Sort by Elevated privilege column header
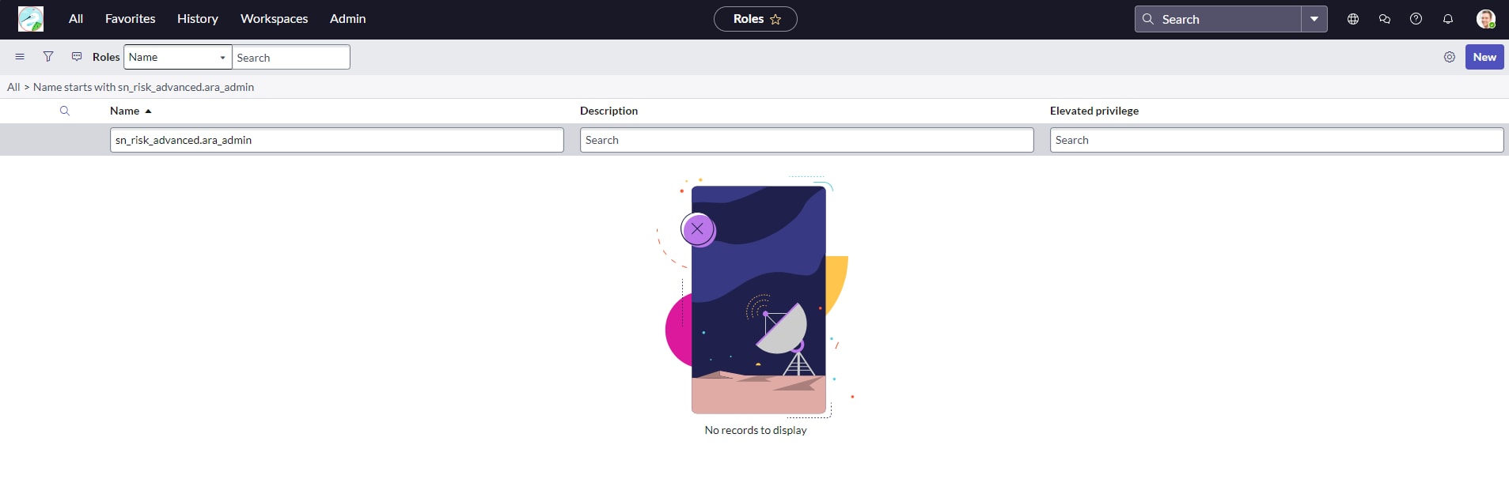The image size is (1509, 498). pos(1094,111)
